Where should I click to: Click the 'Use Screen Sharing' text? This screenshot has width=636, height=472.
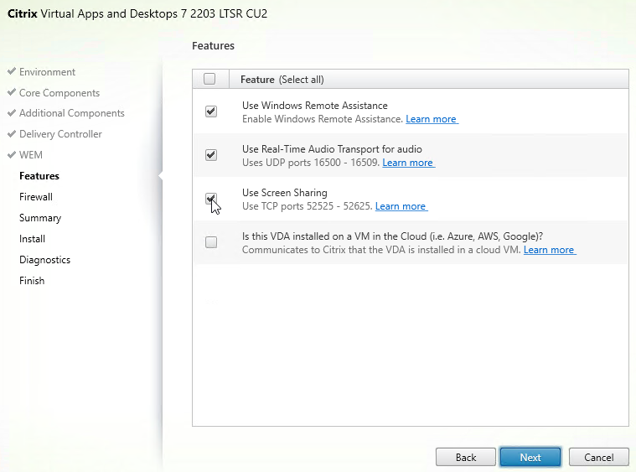(284, 193)
